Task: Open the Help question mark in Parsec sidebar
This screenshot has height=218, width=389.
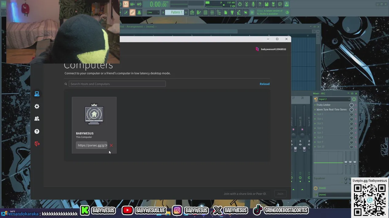Action: (x=37, y=131)
